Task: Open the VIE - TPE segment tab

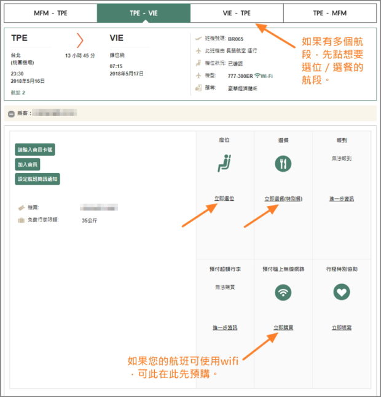Action: point(237,13)
